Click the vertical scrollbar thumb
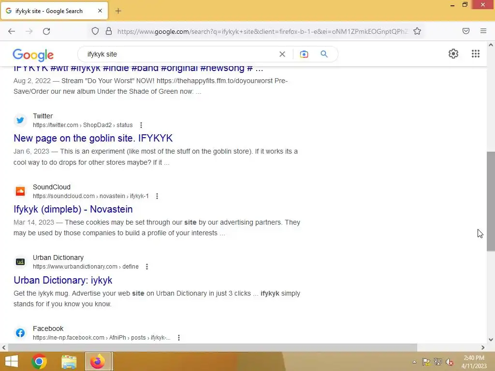495x371 pixels. [x=491, y=201]
